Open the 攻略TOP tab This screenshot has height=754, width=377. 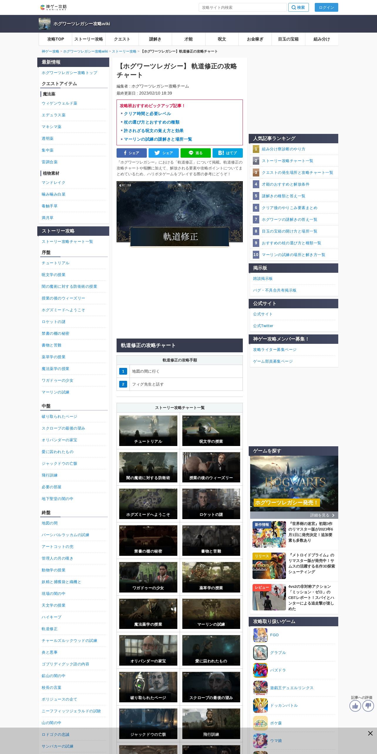click(x=55, y=39)
